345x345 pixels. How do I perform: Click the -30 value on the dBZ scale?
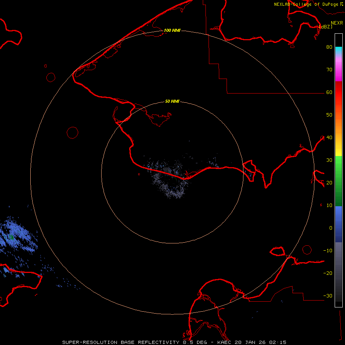(328, 296)
